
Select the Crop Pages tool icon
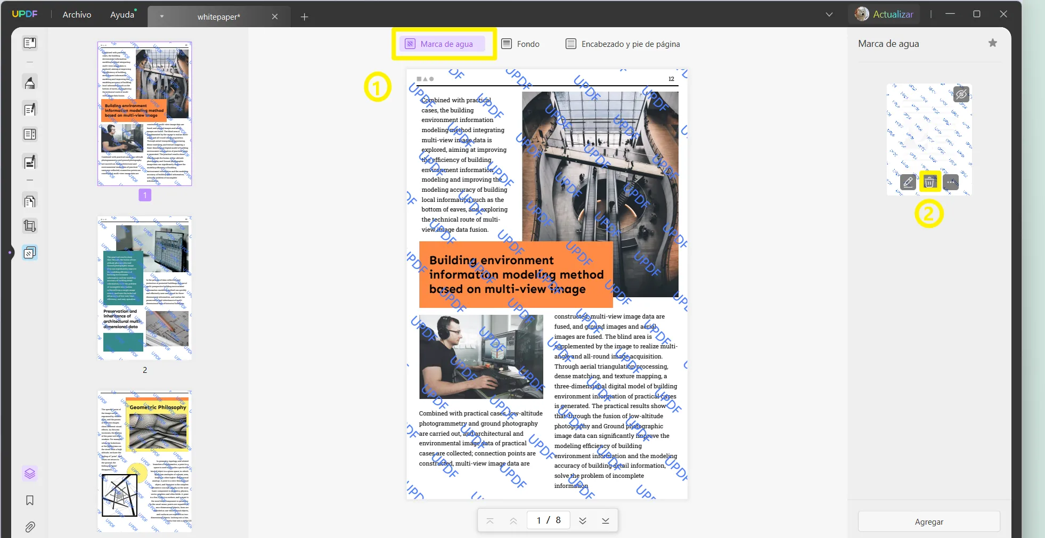click(x=30, y=226)
